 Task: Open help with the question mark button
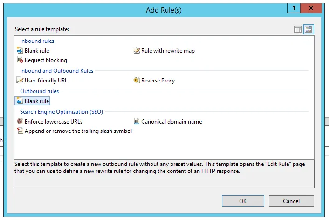(x=294, y=8)
